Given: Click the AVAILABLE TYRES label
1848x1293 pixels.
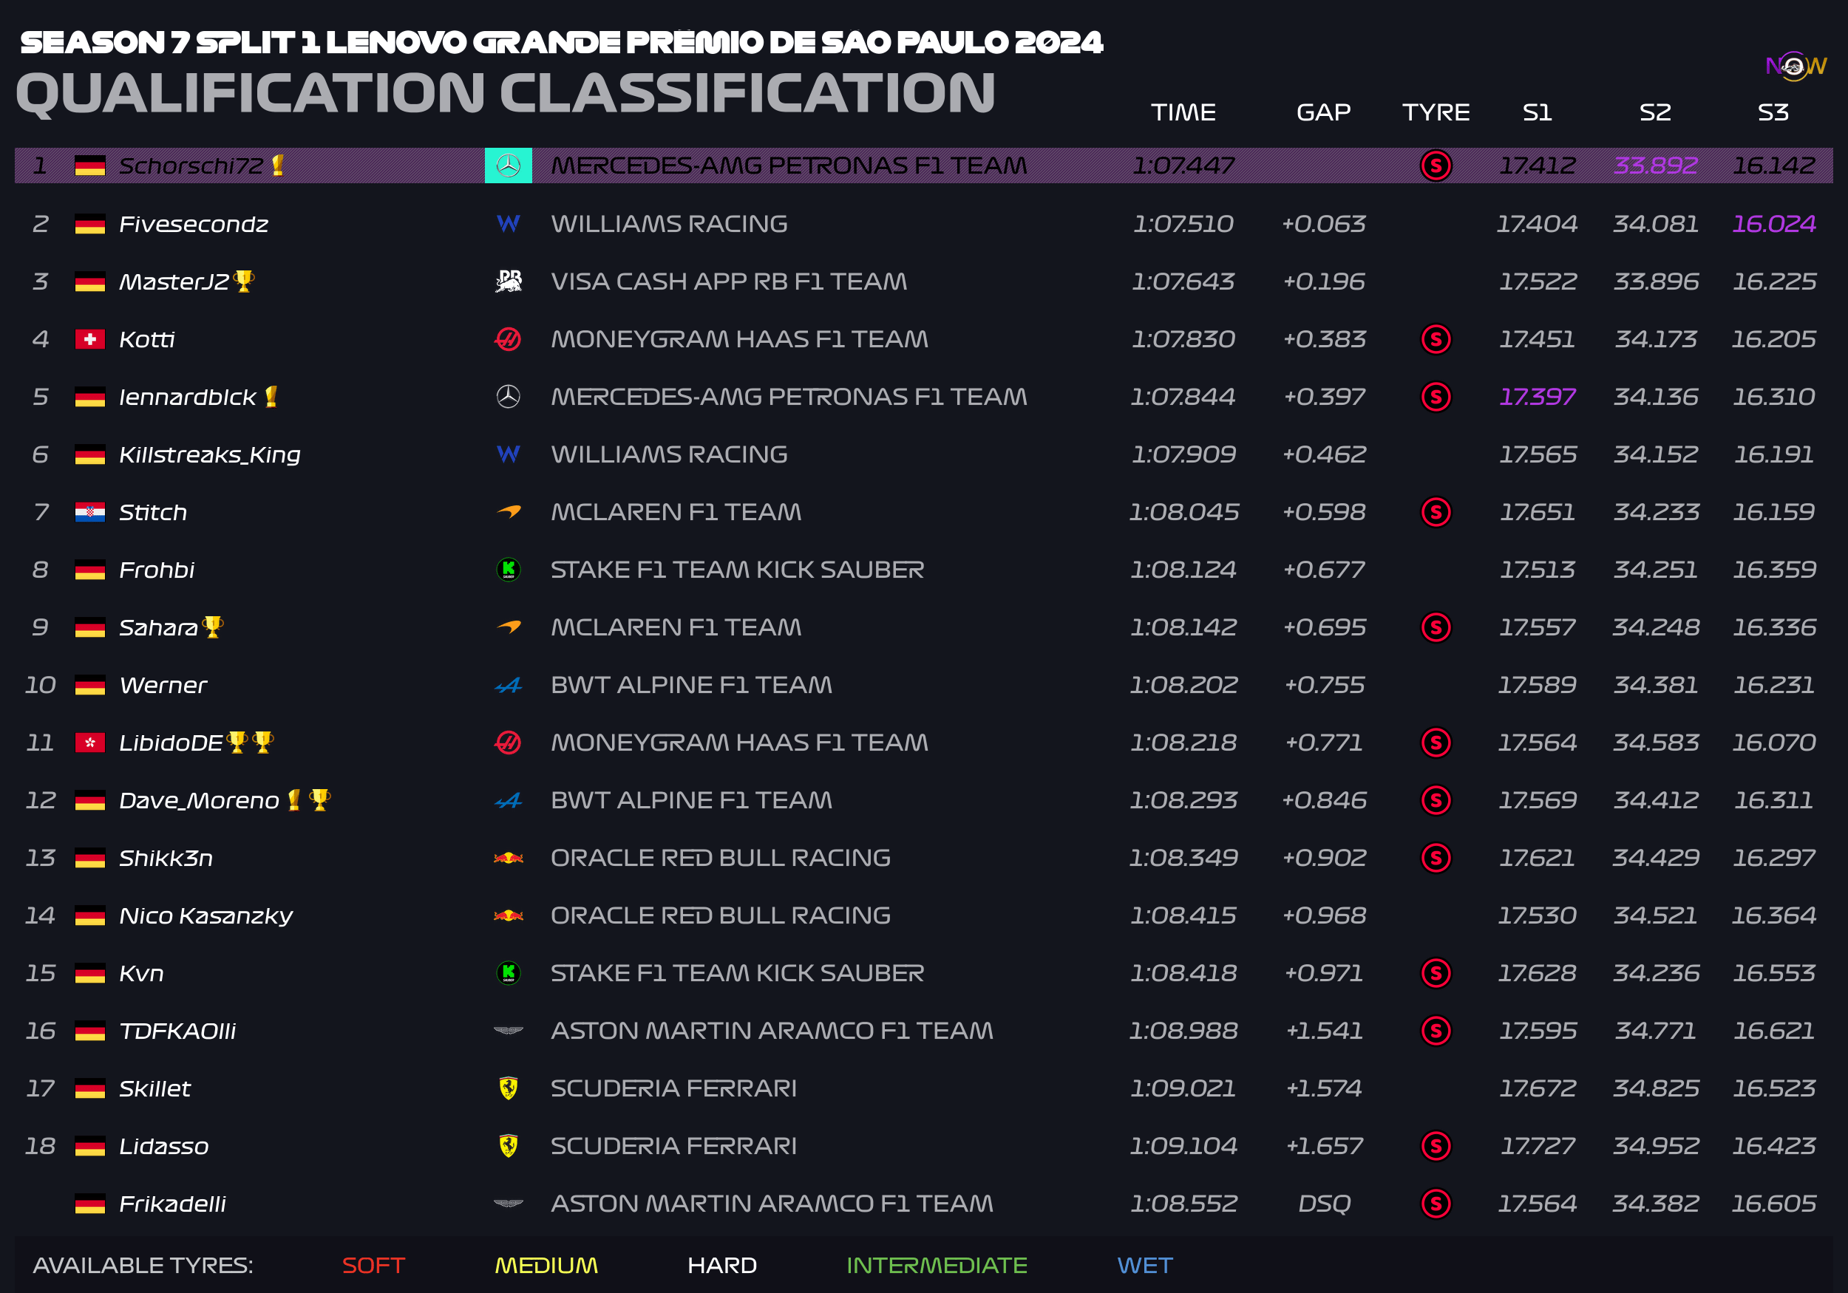Looking at the screenshot, I should click(143, 1265).
